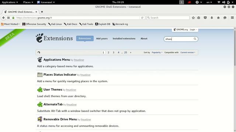Open the Exploit-DB bookmark
Image resolution: width=236 pixels, height=132 pixels.
103,24
